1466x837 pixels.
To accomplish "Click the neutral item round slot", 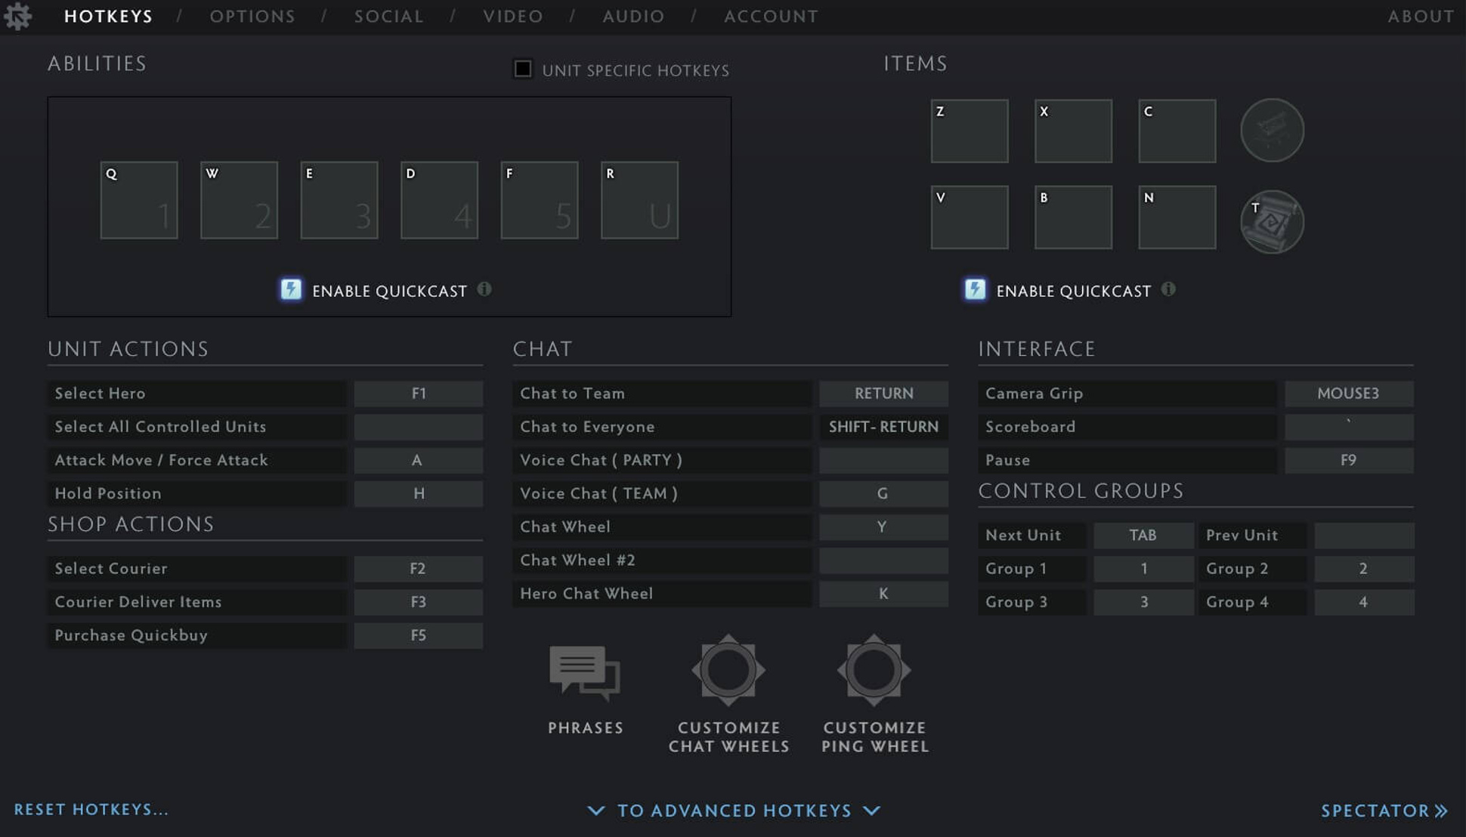I will (x=1272, y=131).
